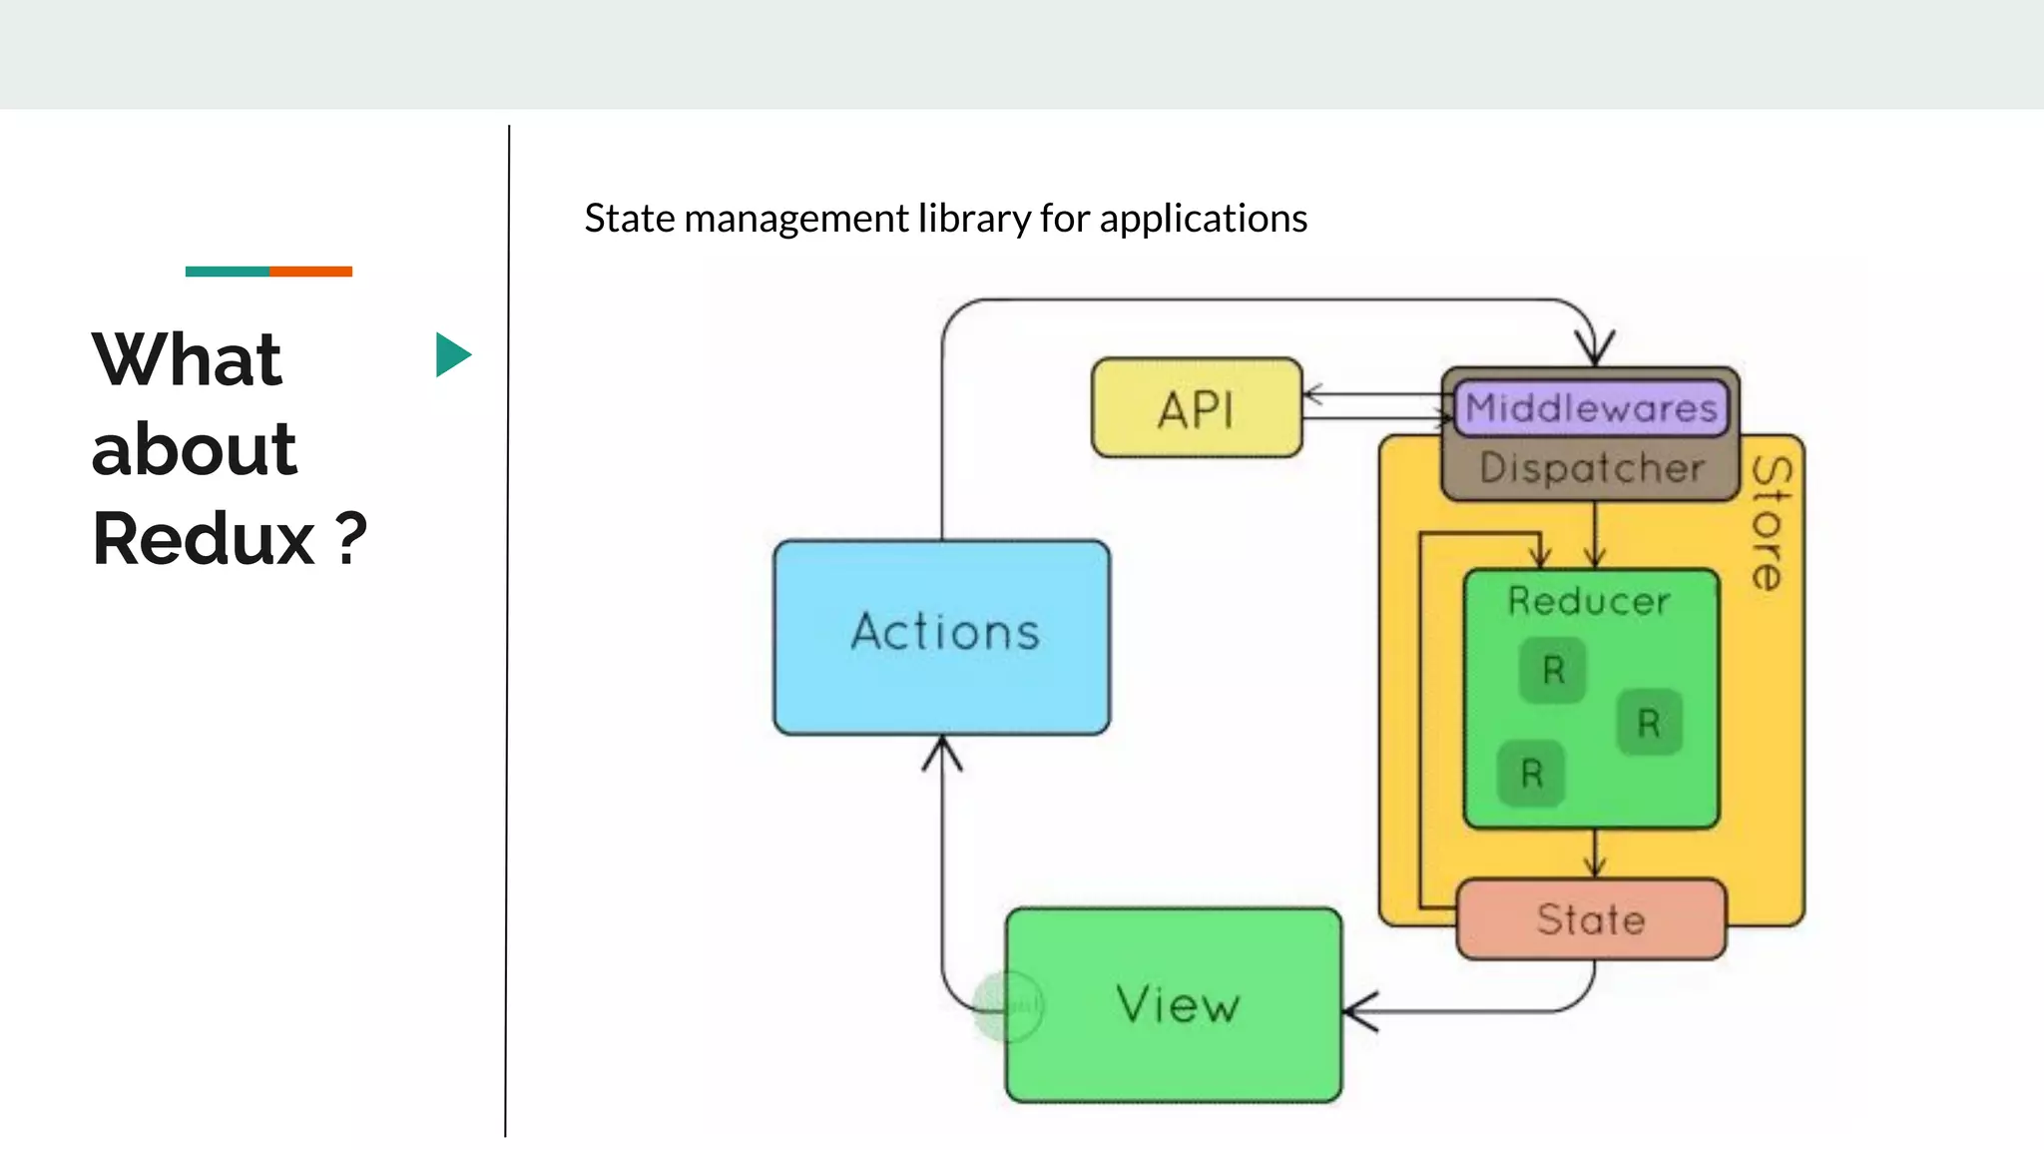Click the 'What about Redux ?' title
2044x1150 pixels.
(230, 448)
